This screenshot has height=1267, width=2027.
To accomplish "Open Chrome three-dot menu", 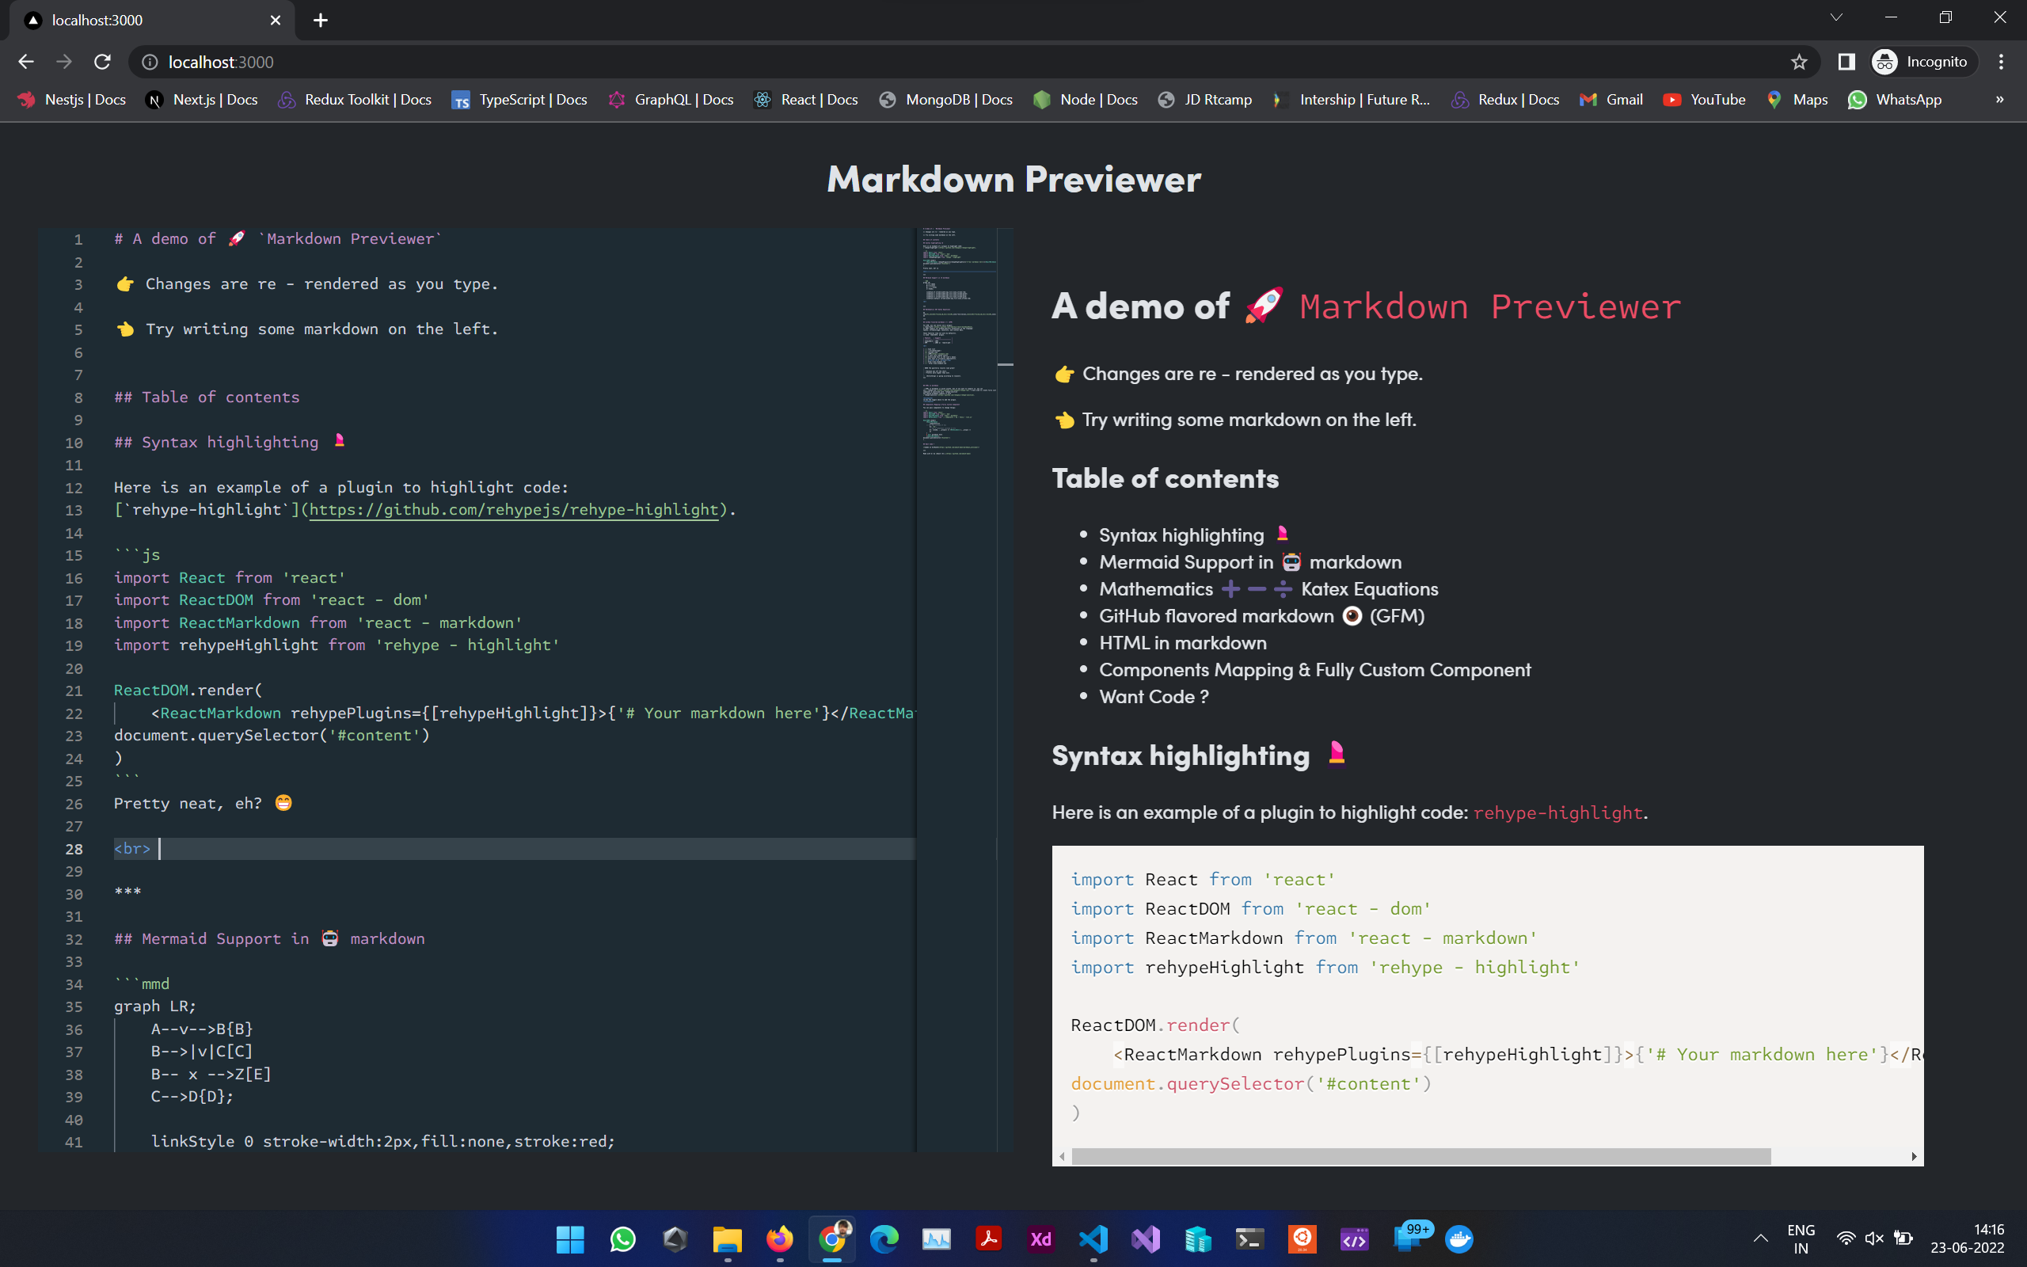I will coord(2001,62).
